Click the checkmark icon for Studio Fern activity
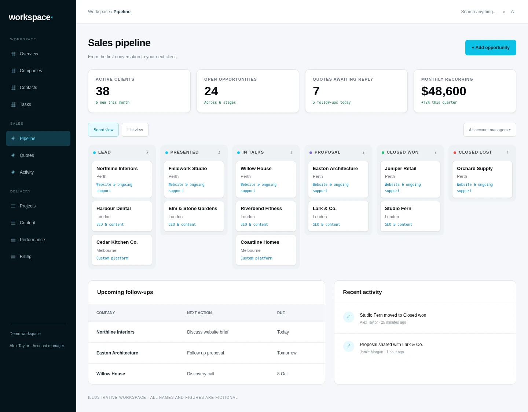528x412 pixels. click(x=349, y=317)
